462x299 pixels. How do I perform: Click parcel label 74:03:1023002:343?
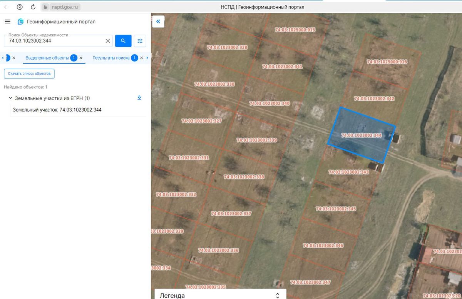348,172
